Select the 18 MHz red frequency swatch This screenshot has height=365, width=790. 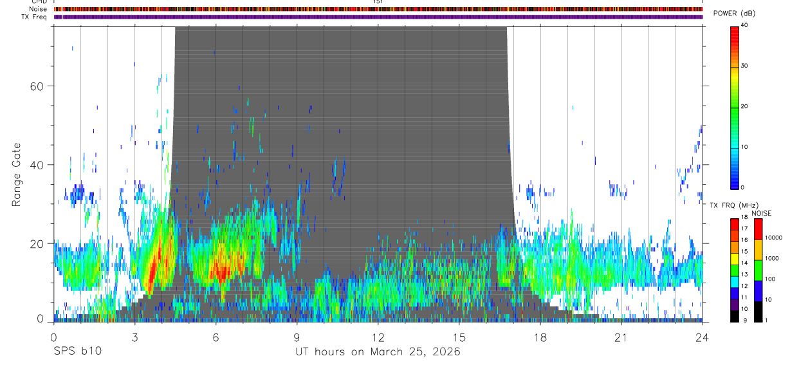tap(735, 224)
